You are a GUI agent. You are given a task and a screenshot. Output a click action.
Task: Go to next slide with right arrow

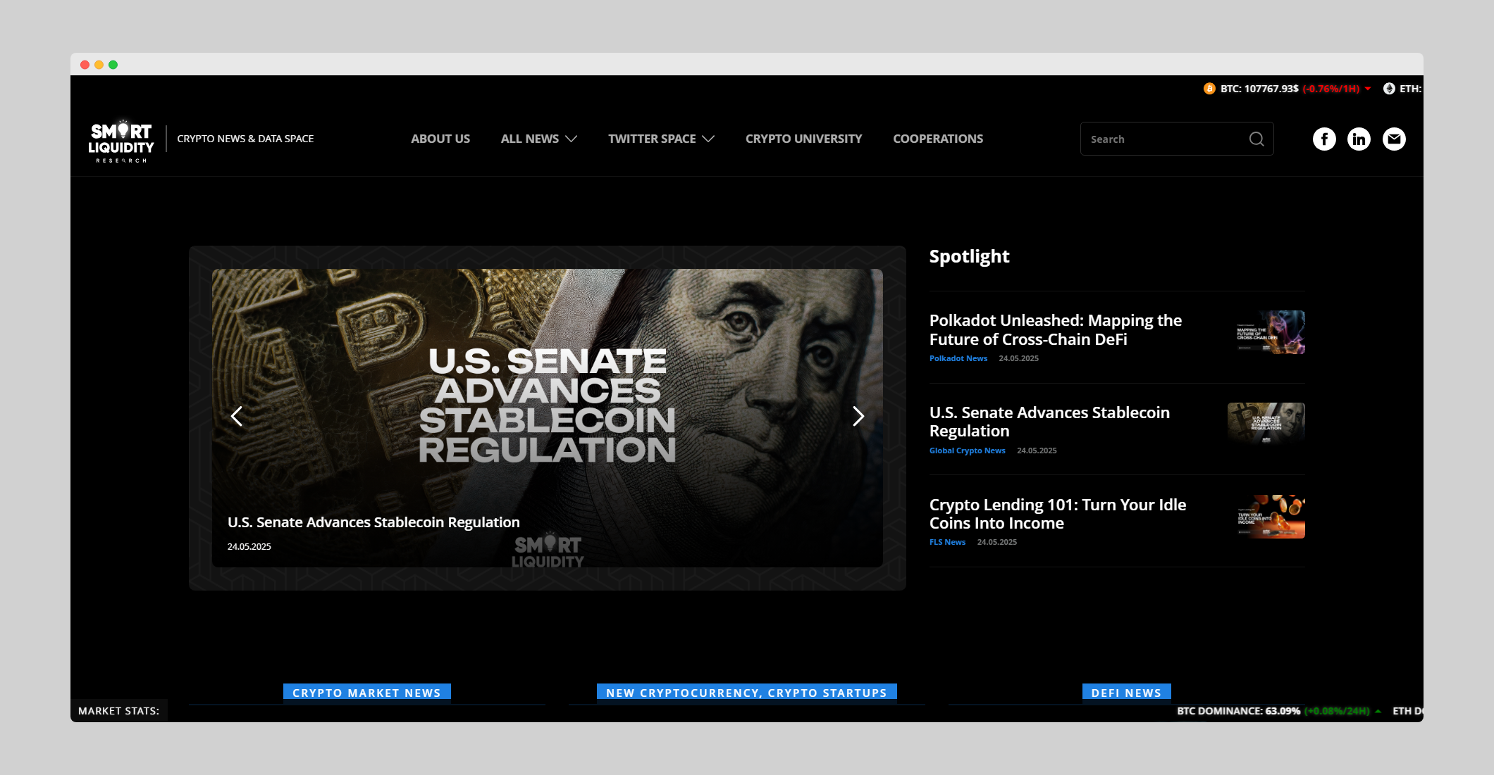coord(858,416)
